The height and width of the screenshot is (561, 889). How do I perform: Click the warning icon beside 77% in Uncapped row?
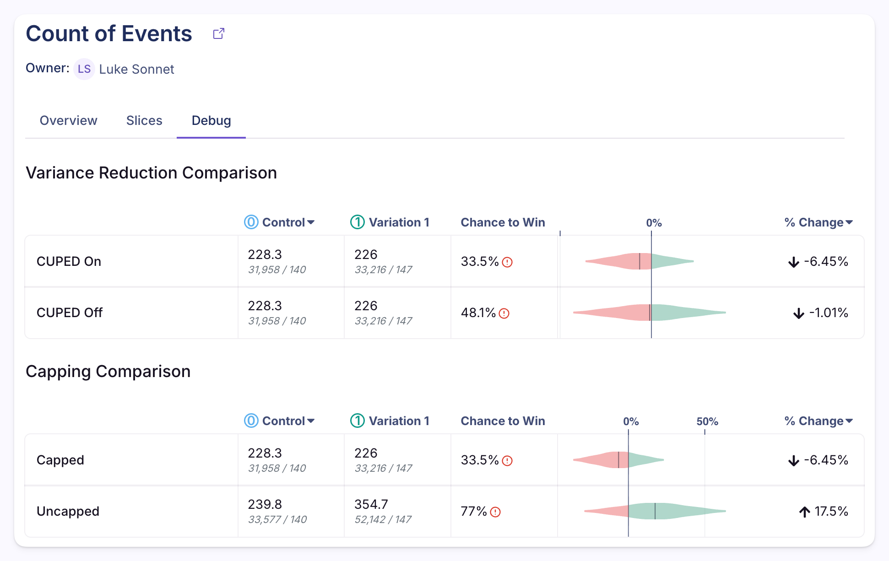[496, 512]
